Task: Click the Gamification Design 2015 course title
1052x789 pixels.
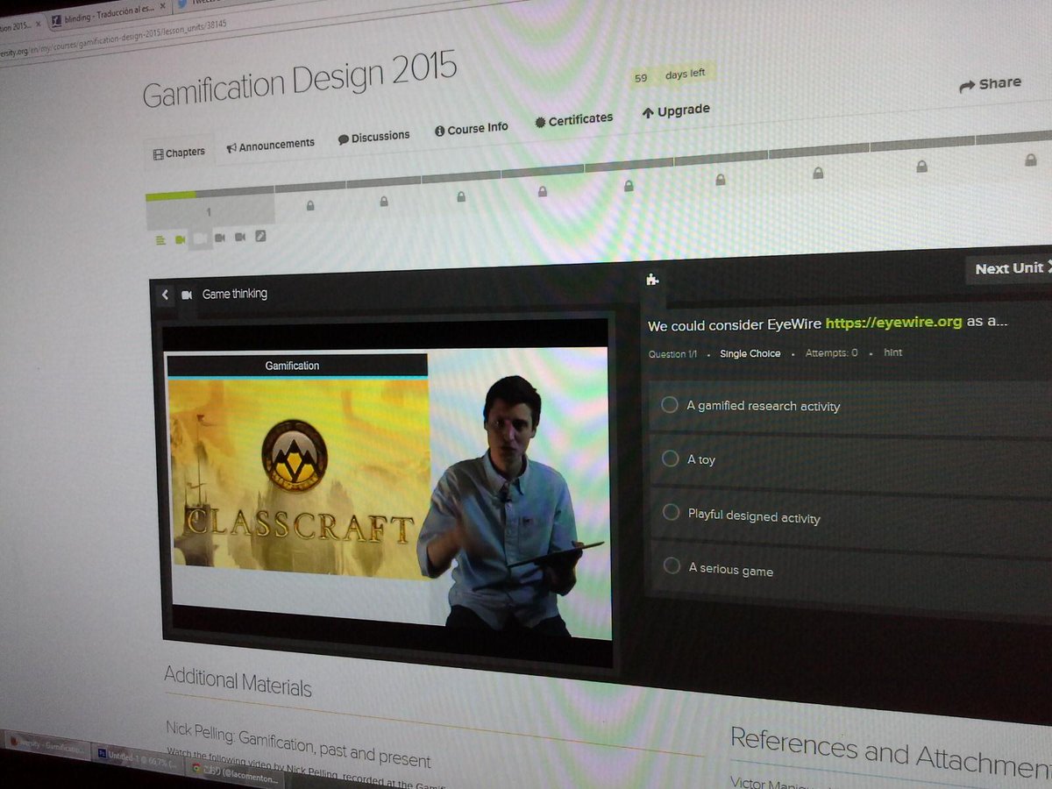Action: 300,81
